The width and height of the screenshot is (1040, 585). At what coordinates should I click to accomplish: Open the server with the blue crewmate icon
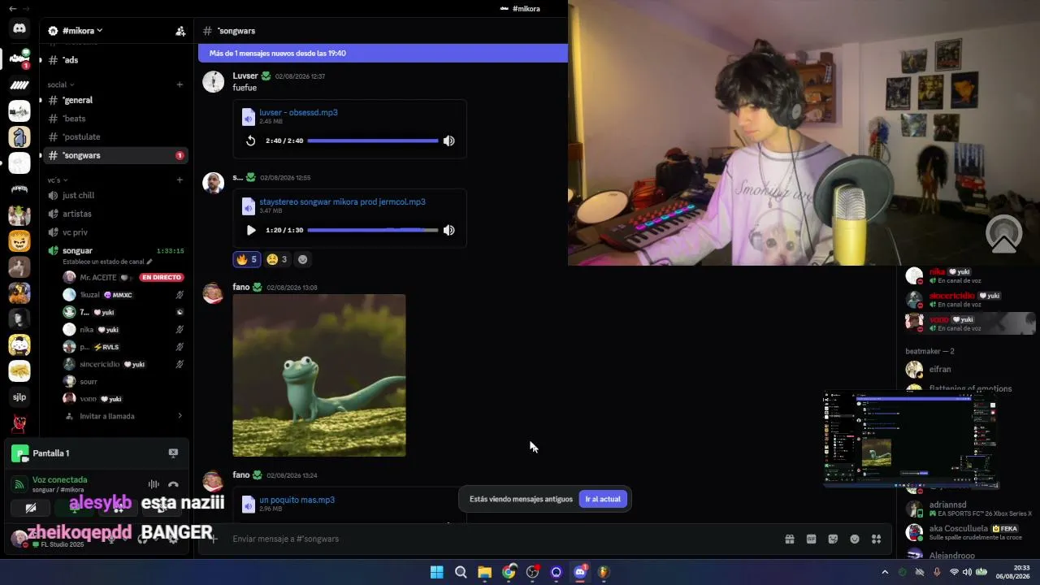pos(19,136)
